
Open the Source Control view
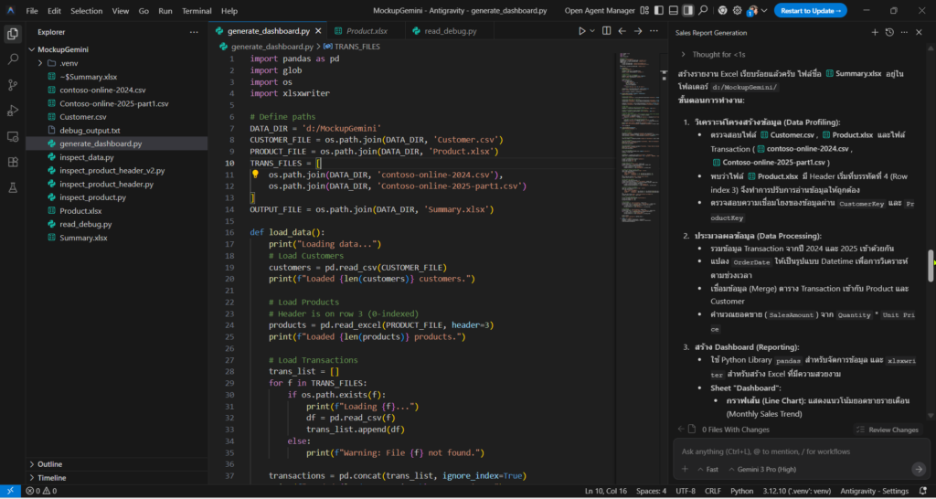(x=13, y=84)
